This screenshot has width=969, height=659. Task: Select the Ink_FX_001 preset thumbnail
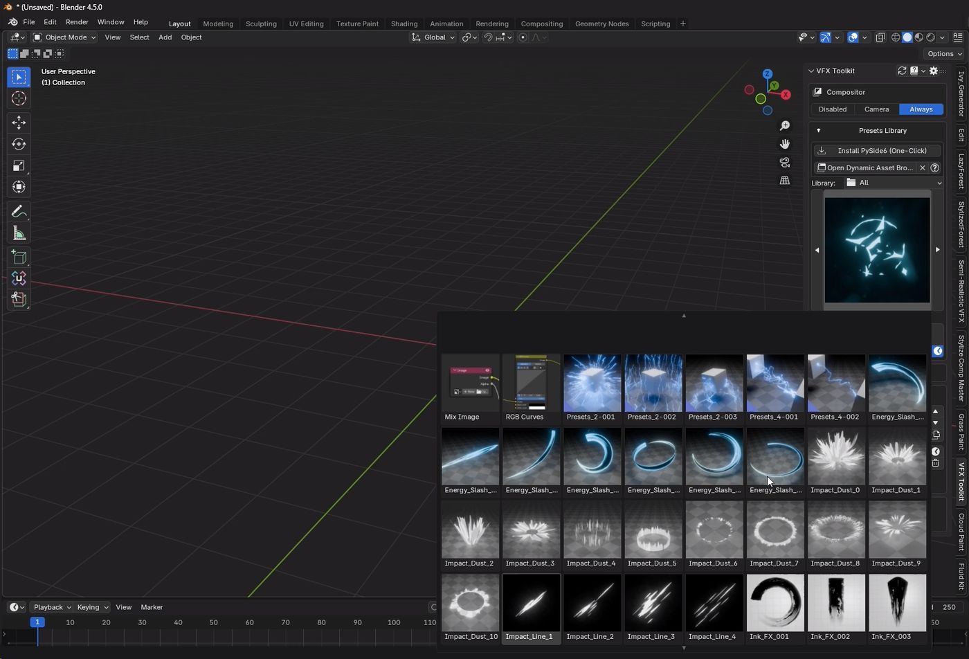pyautogui.click(x=775, y=607)
